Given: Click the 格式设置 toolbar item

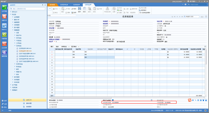Looking at the screenshot, I should pyautogui.click(x=143, y=8).
